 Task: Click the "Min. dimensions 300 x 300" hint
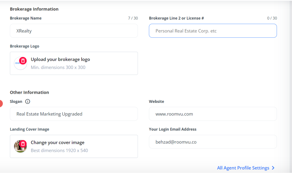pos(58,68)
